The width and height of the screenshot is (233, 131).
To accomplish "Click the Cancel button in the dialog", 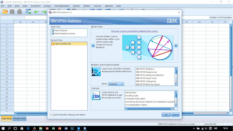I will coord(175,115).
